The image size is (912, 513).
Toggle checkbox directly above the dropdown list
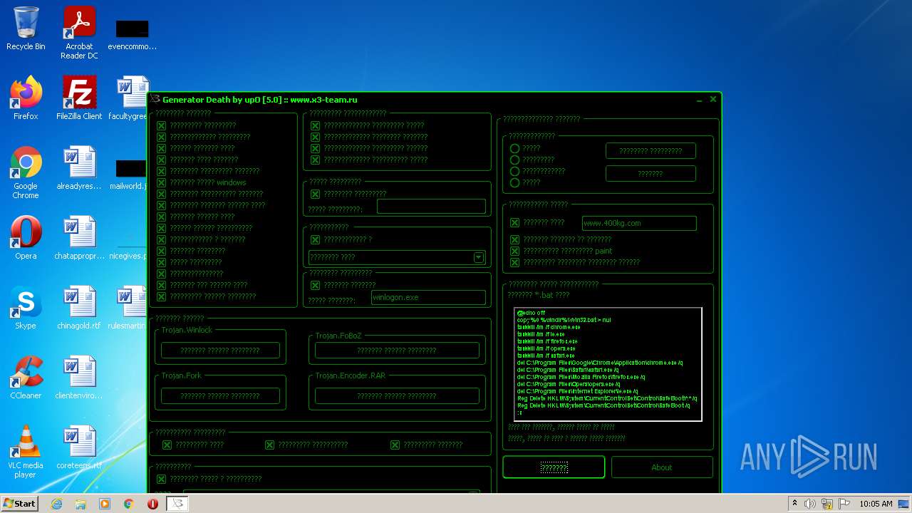(316, 239)
